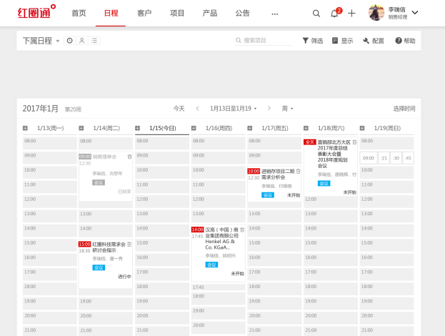
Task: Add an event on 1/13(周一) with plus icon
Action: coord(26,128)
